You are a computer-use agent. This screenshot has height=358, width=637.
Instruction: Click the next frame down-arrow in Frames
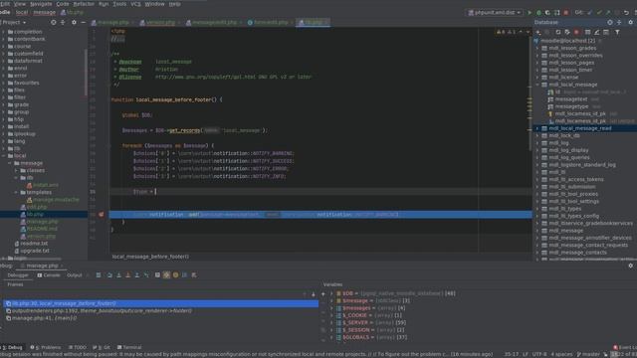point(314,294)
